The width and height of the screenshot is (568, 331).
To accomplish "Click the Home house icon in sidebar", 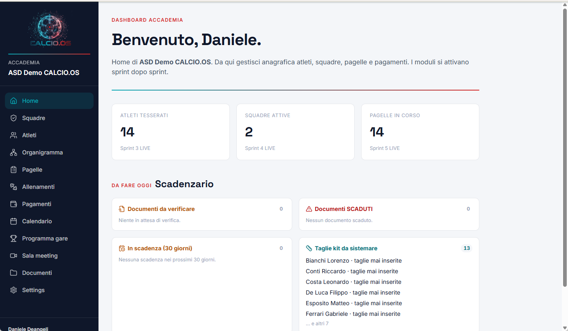I will tap(14, 101).
